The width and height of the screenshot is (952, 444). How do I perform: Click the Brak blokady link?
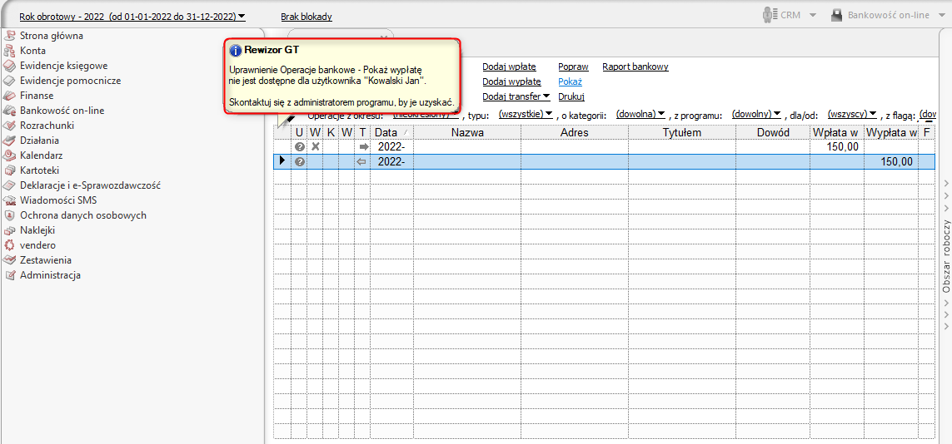coord(307,17)
